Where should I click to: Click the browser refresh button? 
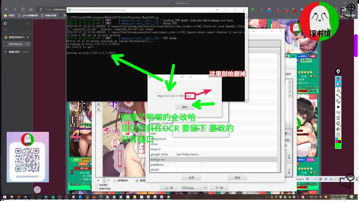pos(23,9)
